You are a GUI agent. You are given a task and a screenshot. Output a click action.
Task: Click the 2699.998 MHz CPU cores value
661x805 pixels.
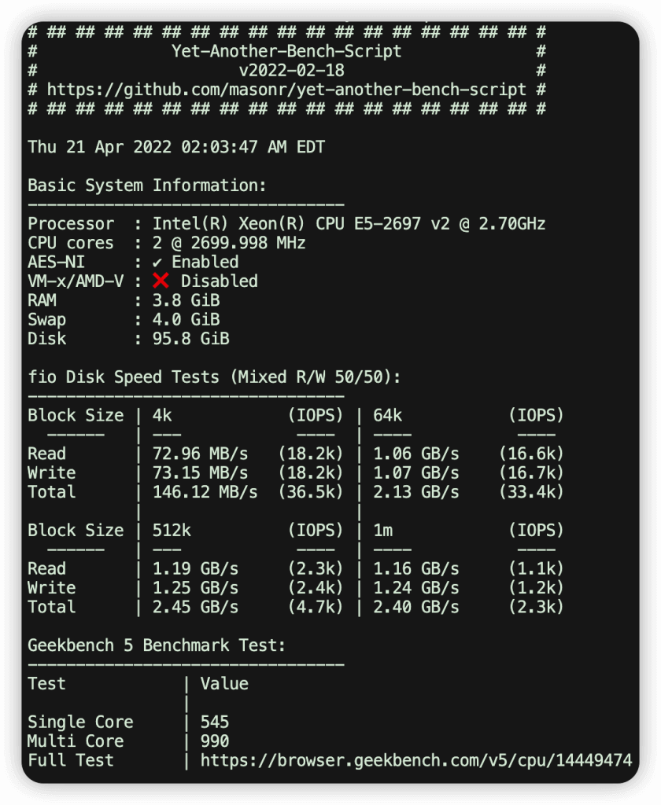[x=238, y=243]
